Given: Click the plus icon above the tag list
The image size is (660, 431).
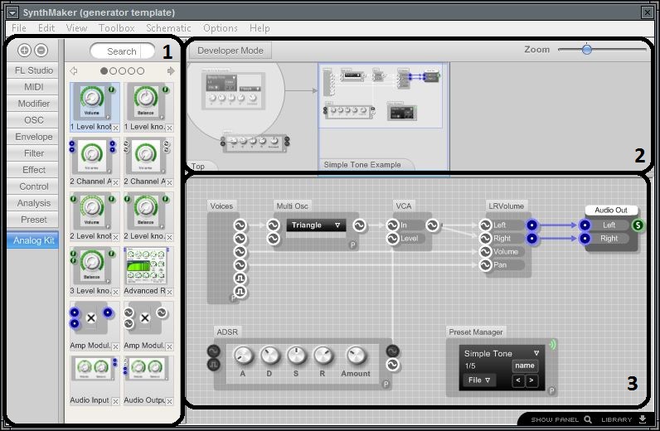Looking at the screenshot, I should coord(24,51).
